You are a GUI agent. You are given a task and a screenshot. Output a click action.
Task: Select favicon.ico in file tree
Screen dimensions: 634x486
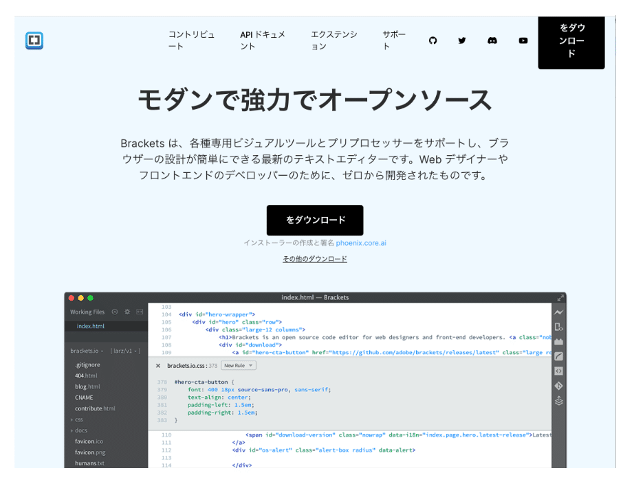89,441
